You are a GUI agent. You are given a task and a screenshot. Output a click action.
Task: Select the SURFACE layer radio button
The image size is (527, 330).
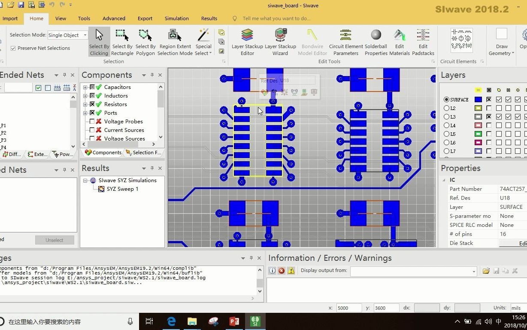click(446, 100)
